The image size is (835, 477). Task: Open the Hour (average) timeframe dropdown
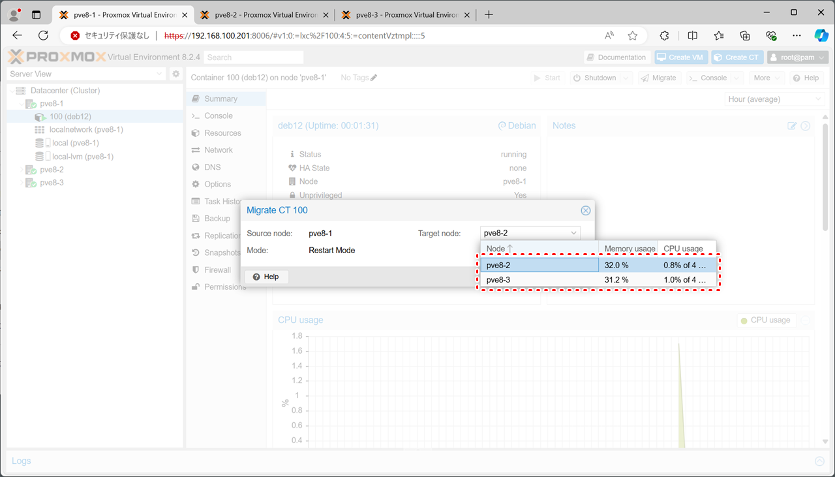[x=774, y=99]
